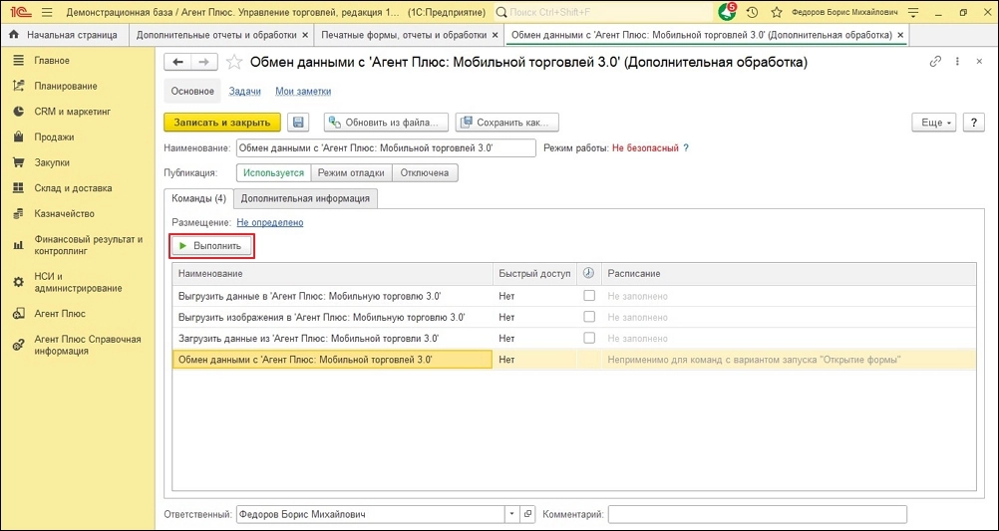Save with the floppy disk icon button
999x531 pixels.
click(297, 123)
